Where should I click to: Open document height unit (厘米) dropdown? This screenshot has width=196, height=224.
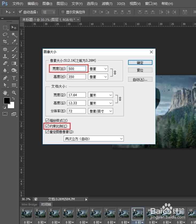tap(101, 103)
